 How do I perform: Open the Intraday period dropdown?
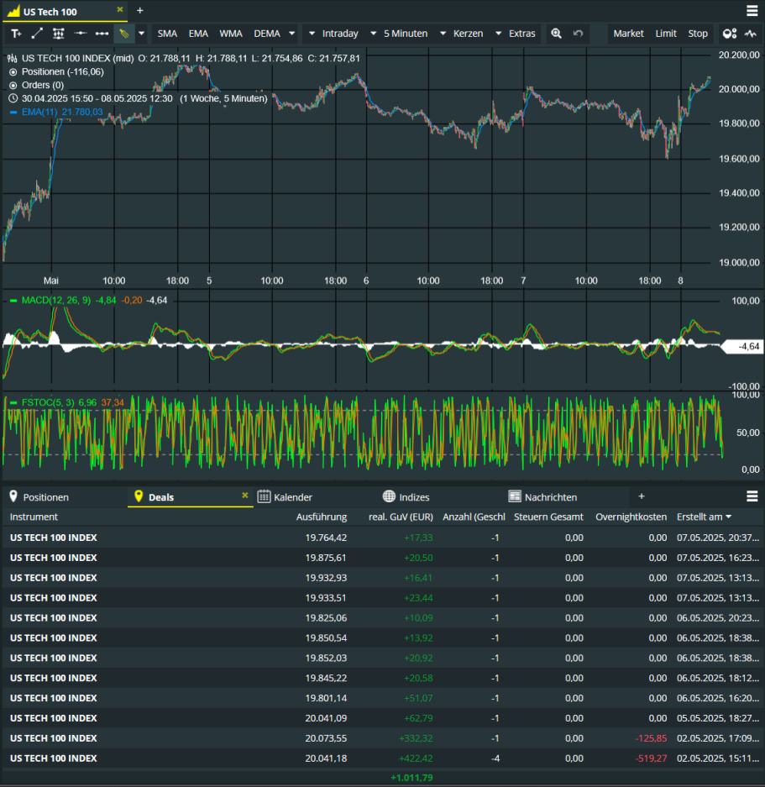point(334,34)
